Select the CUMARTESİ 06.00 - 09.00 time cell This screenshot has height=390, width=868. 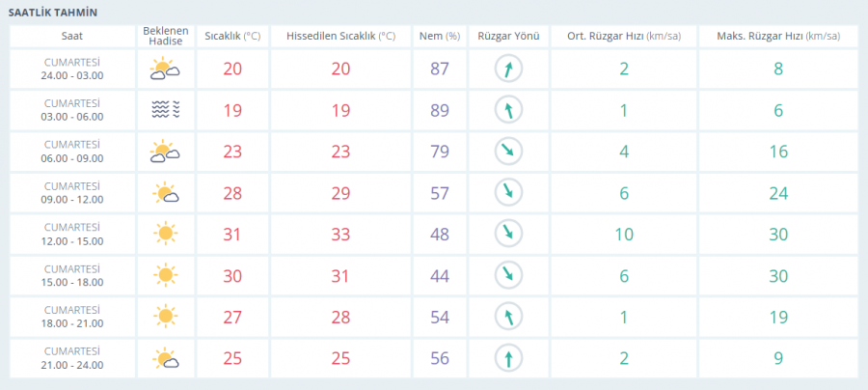click(x=72, y=152)
